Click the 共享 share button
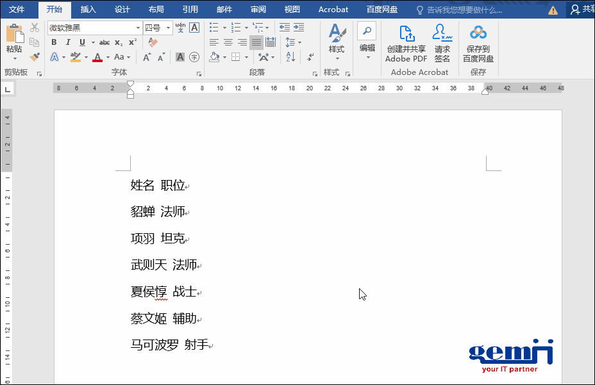This screenshot has height=385, width=595. 582,9
